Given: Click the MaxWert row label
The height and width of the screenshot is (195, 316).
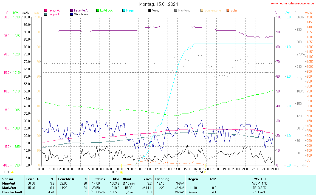Looking at the screenshot, I should (8, 188).
